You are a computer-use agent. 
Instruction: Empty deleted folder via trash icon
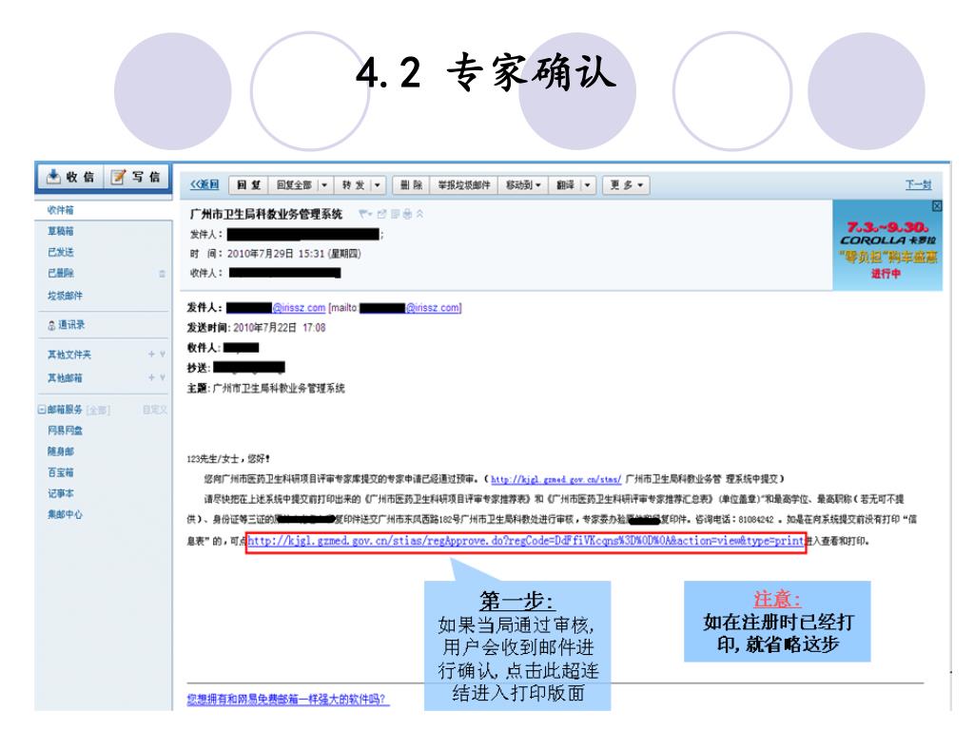162,274
